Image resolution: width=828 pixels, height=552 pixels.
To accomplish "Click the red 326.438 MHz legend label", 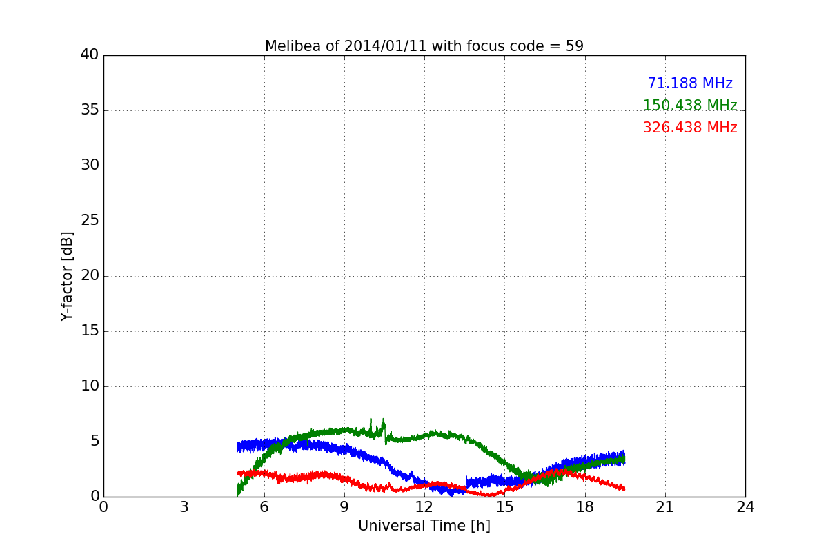I will coord(690,128).
